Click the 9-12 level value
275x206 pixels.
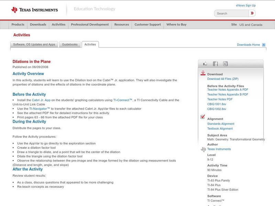coord(210,159)
